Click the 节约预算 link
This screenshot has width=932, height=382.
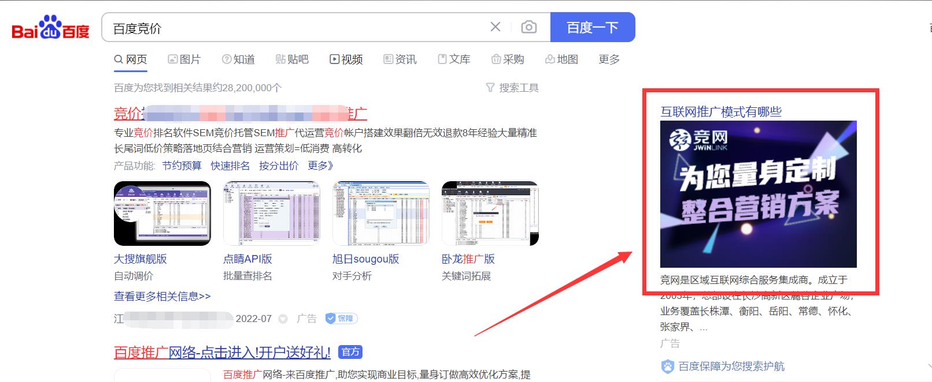(x=182, y=166)
